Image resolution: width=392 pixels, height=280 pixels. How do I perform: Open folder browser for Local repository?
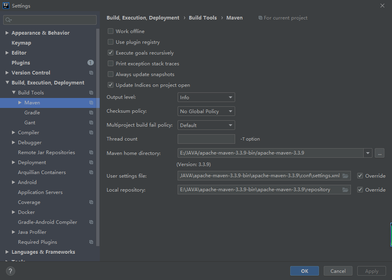pos(345,190)
